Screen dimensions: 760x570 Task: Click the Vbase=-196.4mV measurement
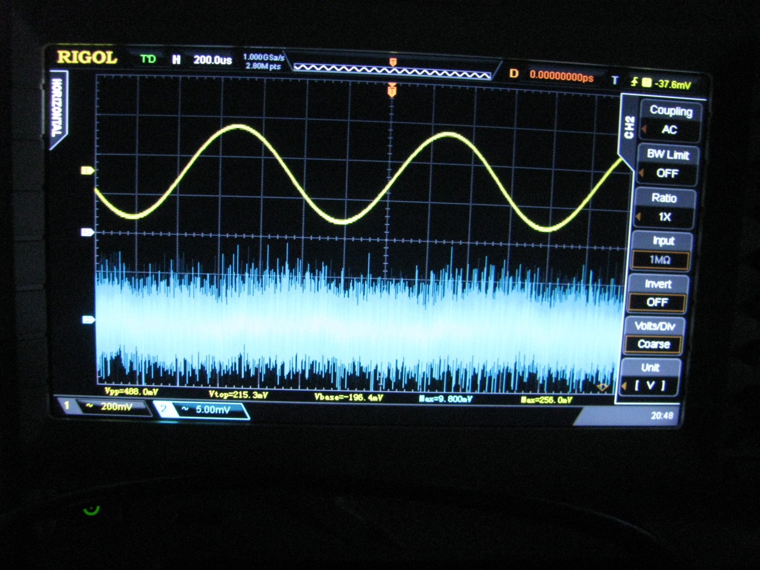coord(348,397)
